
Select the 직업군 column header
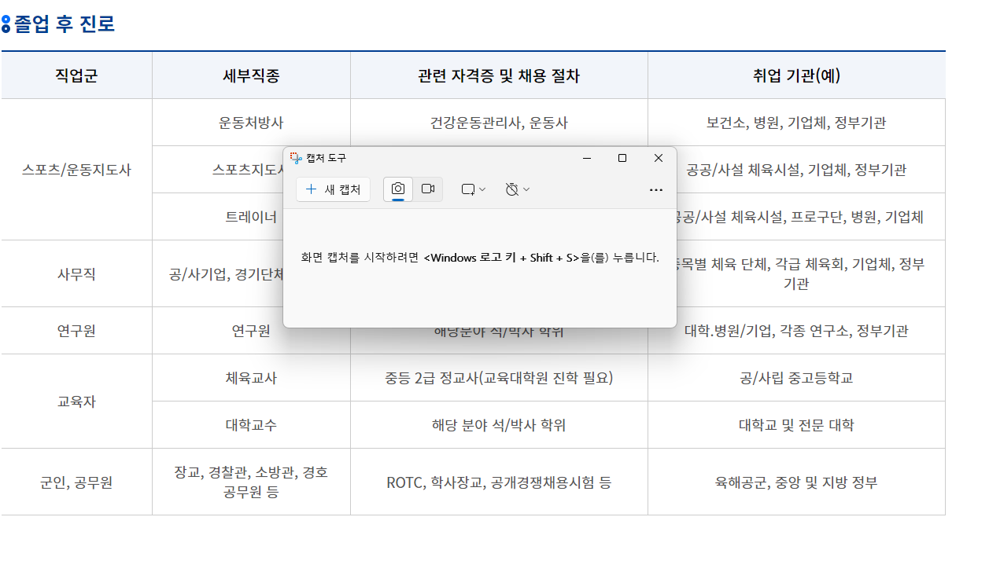coord(76,75)
